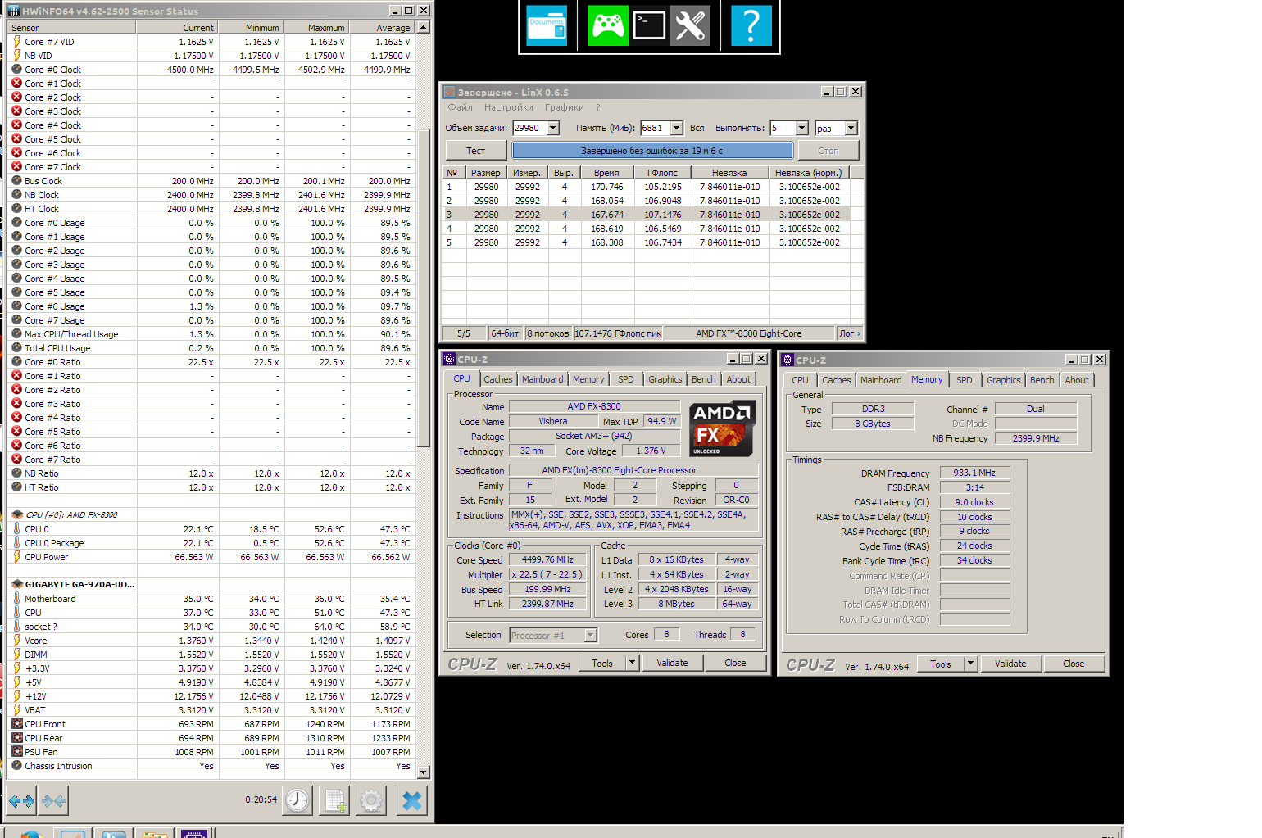Click the HWiNFO scrollbar up arrow
The image size is (1262, 838).
pos(424,27)
